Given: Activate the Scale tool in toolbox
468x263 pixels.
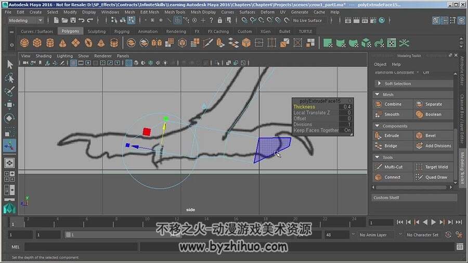Looking at the screenshot, I should pos(10,131).
